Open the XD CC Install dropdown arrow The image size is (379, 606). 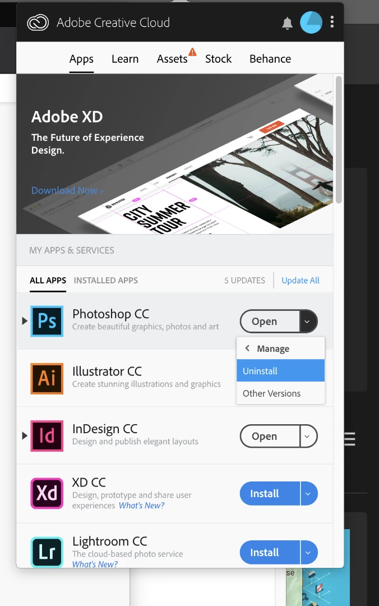[x=308, y=494]
